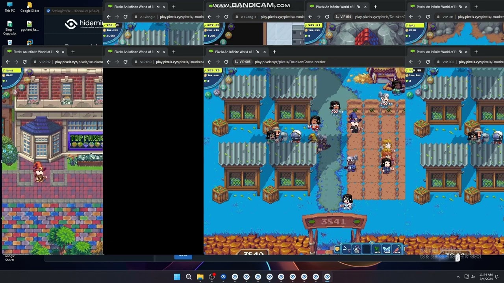Reload the page in A Giang 3 window
This screenshot has width=504, height=283.
[x=226, y=17]
